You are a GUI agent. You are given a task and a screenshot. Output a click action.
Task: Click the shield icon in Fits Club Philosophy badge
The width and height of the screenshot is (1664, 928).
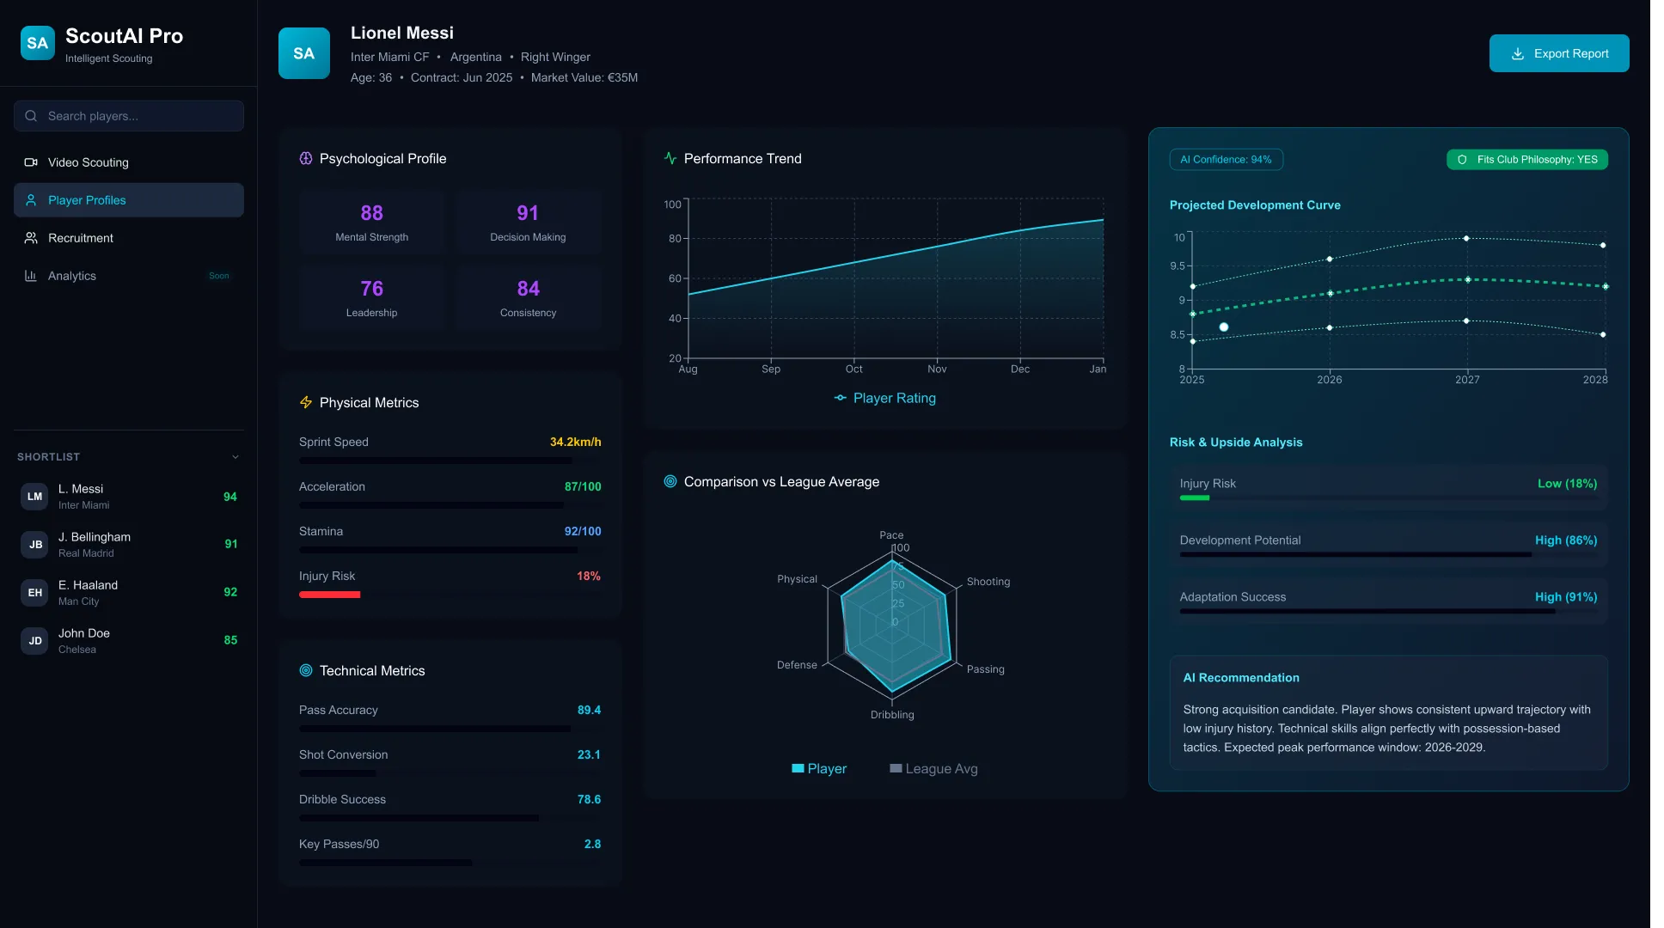[x=1462, y=160]
